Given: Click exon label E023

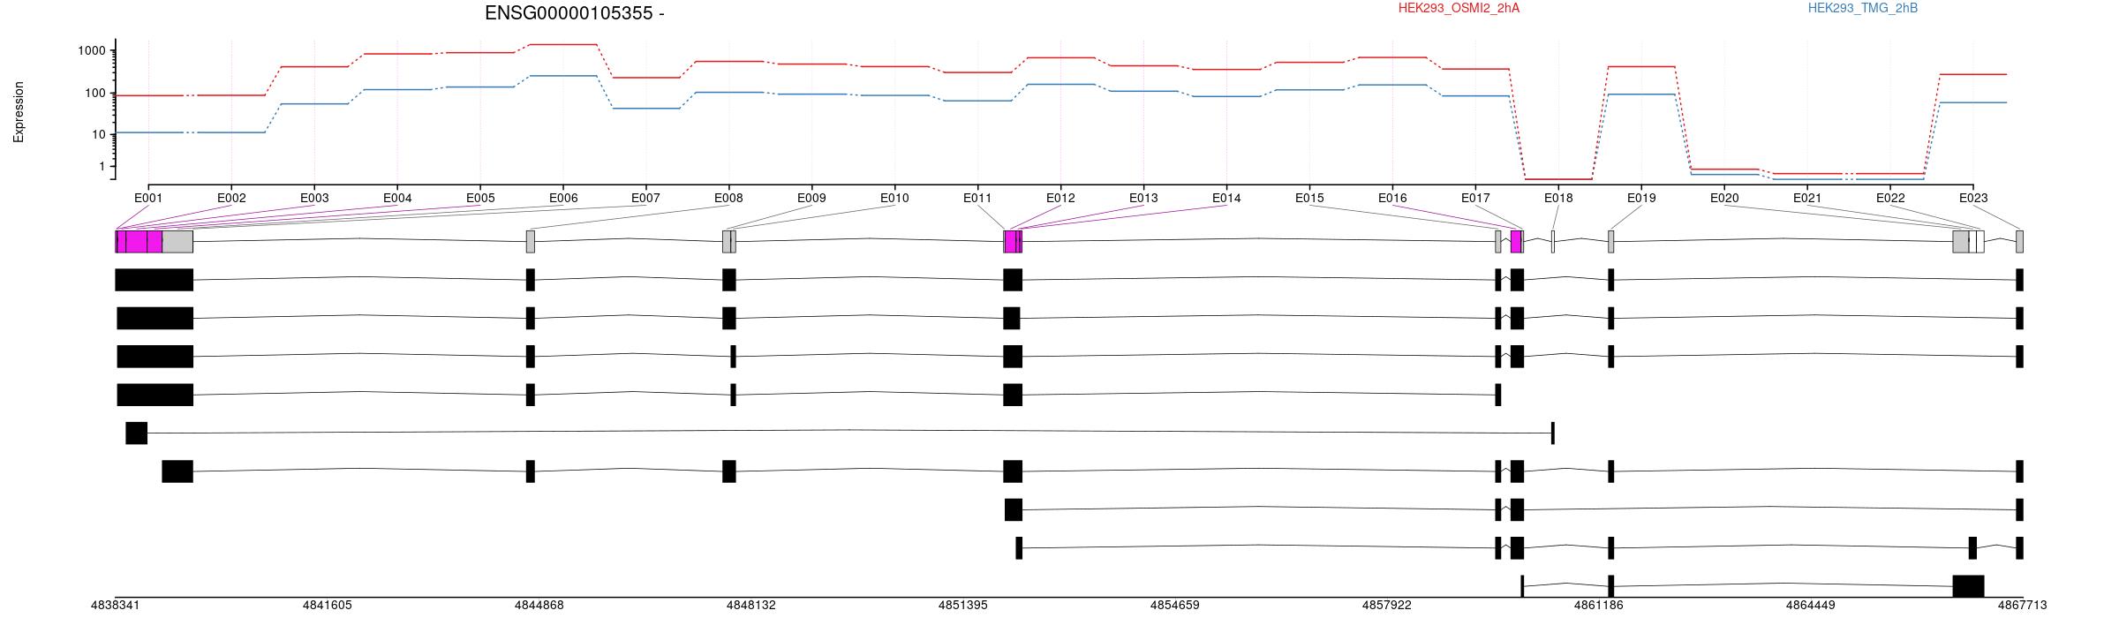Looking at the screenshot, I should [x=1973, y=198].
